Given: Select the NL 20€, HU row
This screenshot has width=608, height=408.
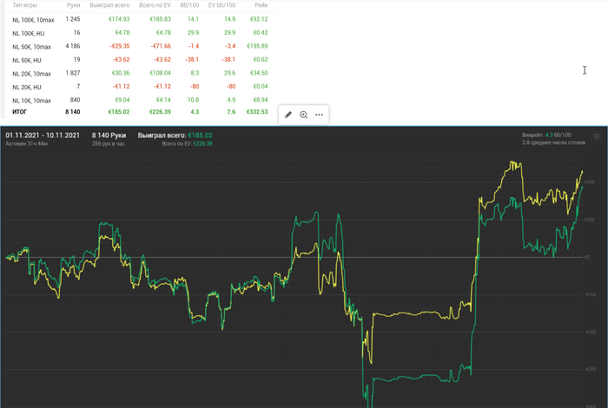Looking at the screenshot, I should [140, 87].
